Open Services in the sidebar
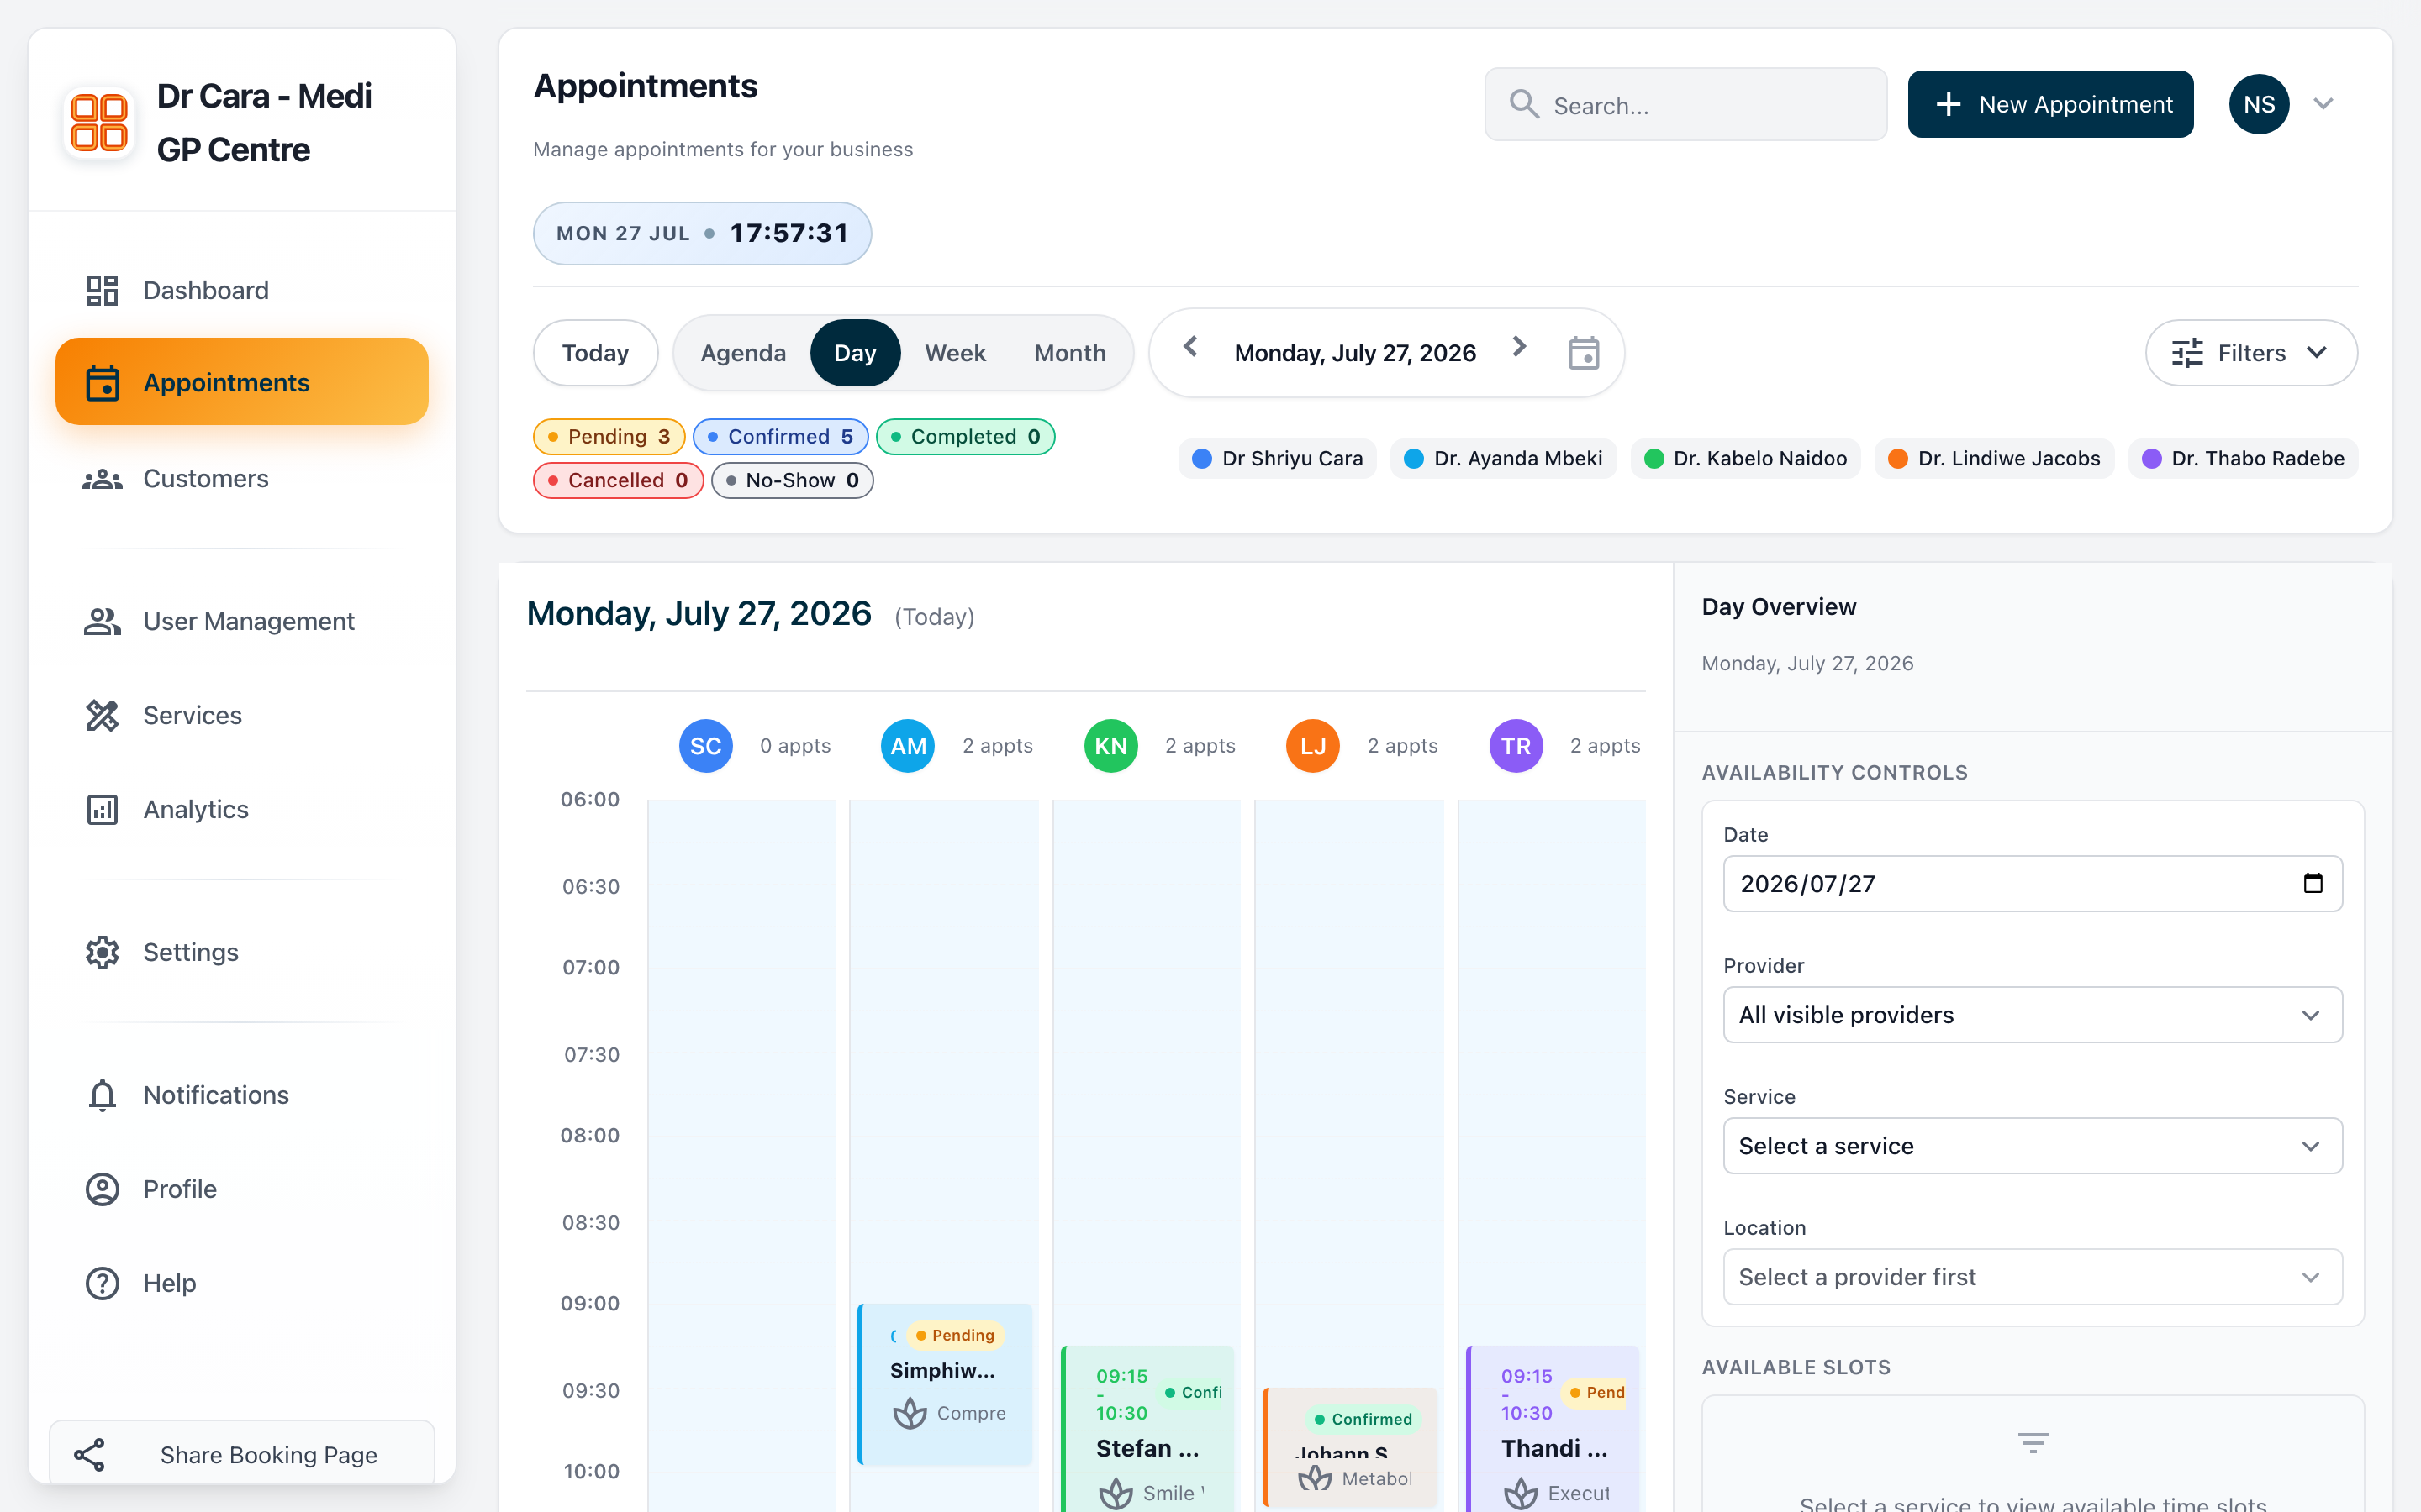The height and width of the screenshot is (1512, 2421). tap(242, 715)
